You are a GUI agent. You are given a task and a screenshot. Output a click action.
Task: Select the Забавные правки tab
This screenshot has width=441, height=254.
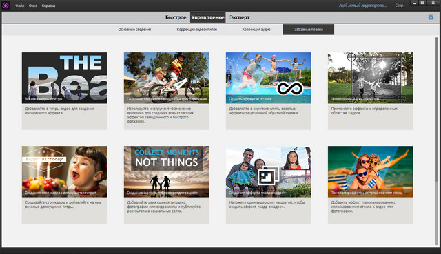tap(309, 30)
